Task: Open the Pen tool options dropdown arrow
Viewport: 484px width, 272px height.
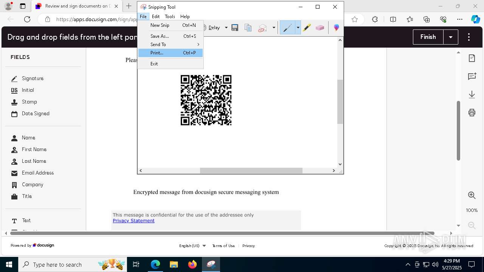Action: click(x=298, y=28)
